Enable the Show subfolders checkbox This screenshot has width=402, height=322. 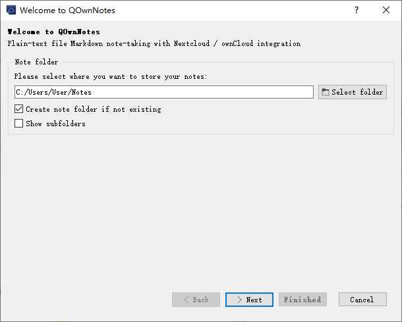pyautogui.click(x=19, y=124)
